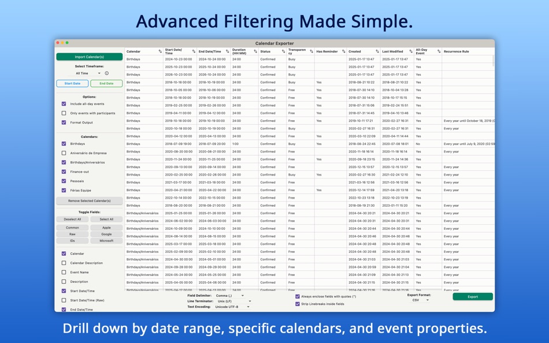Click the End Date button
The image size is (549, 343).
(106, 83)
